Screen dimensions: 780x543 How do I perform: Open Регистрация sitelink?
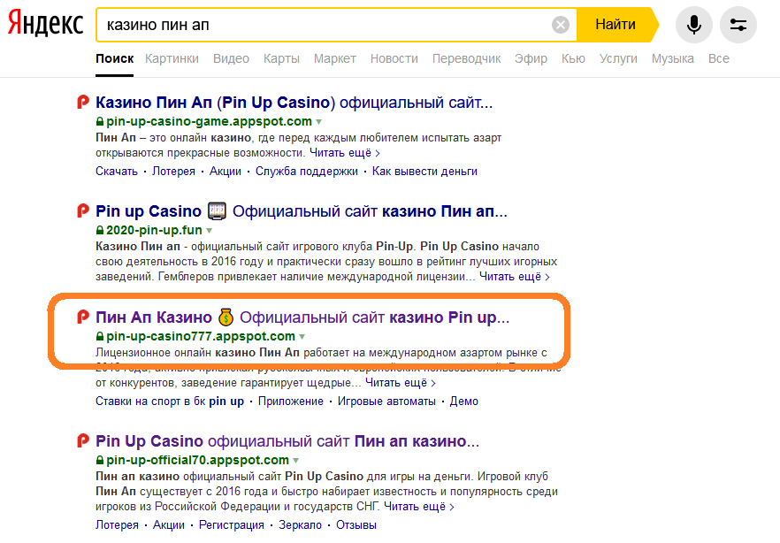pyautogui.click(x=232, y=525)
